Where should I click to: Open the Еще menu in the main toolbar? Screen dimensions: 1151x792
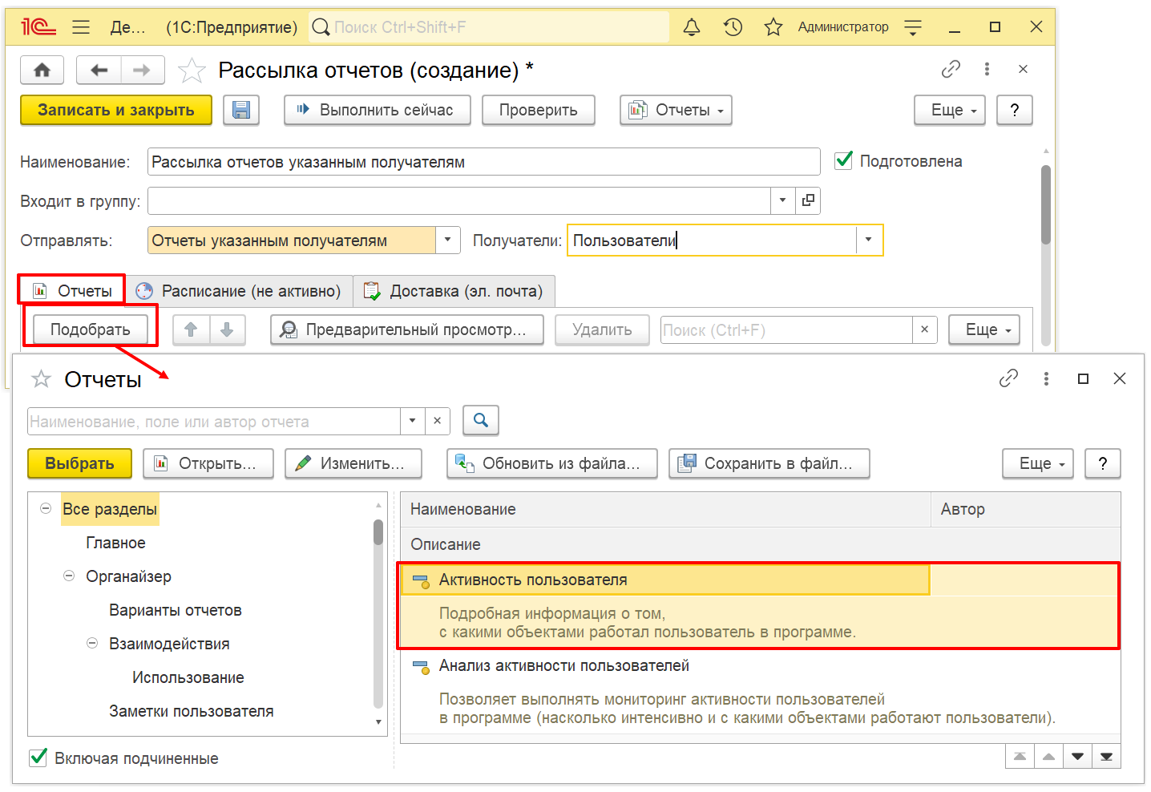pyautogui.click(x=950, y=110)
